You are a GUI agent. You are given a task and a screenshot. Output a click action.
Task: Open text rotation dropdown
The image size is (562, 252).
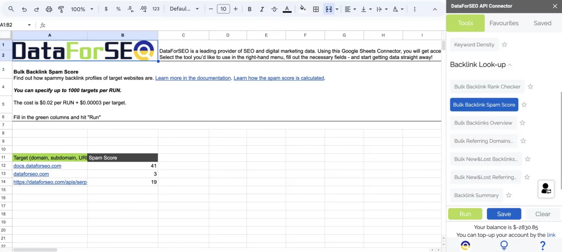(398, 9)
